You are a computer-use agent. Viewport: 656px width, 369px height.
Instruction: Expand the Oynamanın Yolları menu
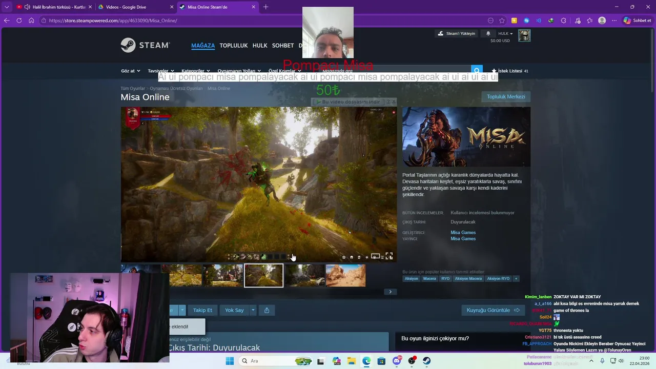point(239,71)
